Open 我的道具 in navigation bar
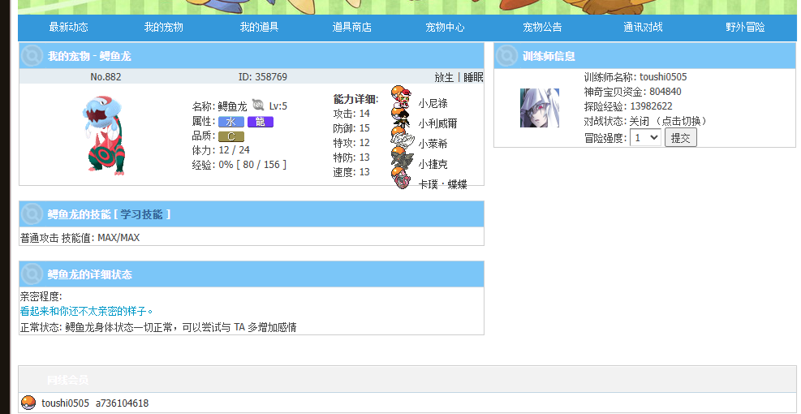The width and height of the screenshot is (801, 414). coord(259,27)
